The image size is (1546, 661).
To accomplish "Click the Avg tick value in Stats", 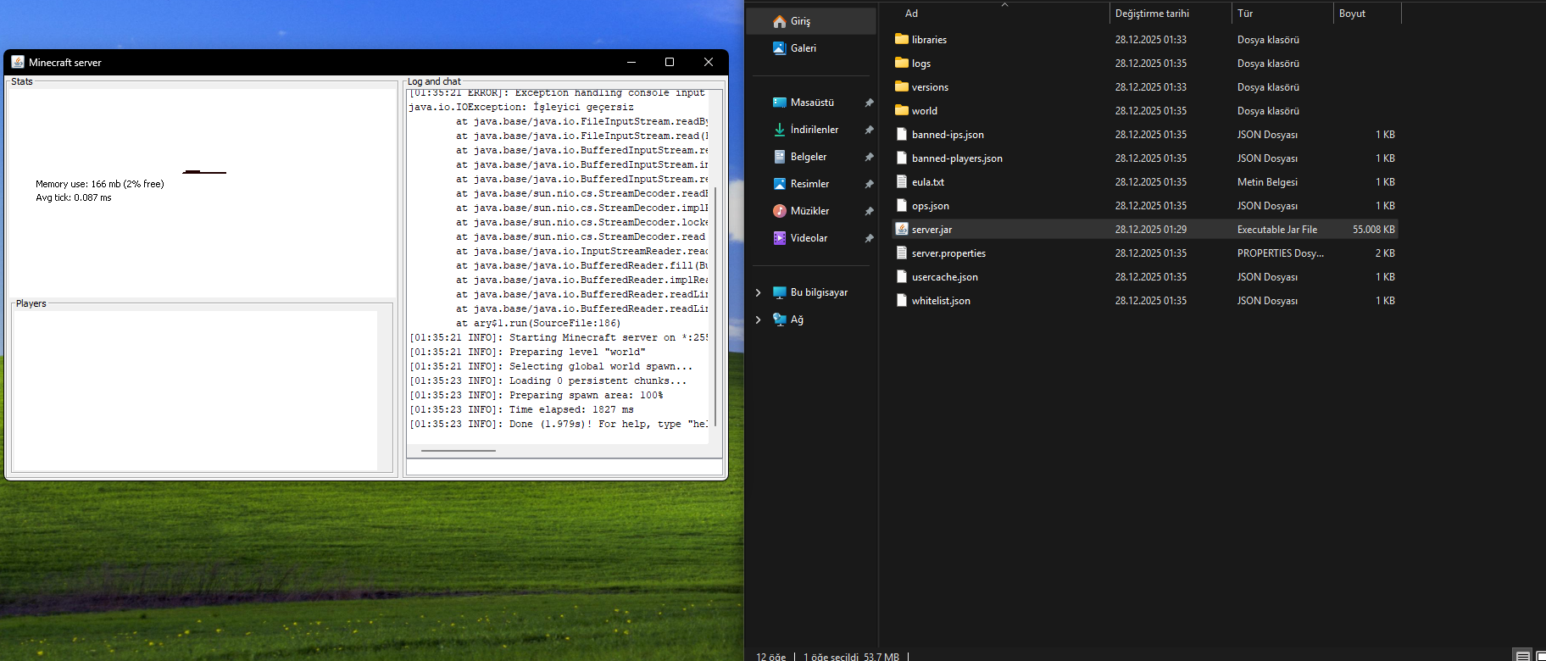I will (x=74, y=197).
